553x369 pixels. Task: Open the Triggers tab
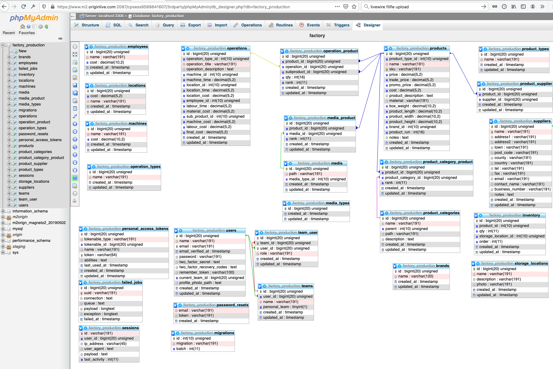pyautogui.click(x=338, y=25)
